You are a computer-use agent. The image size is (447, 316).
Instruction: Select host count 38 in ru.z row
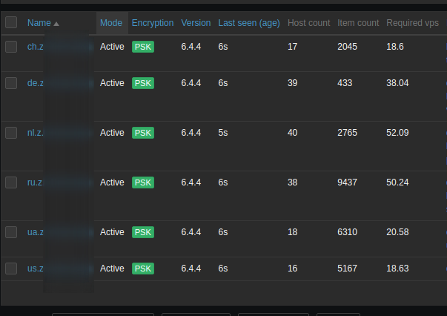[293, 182]
